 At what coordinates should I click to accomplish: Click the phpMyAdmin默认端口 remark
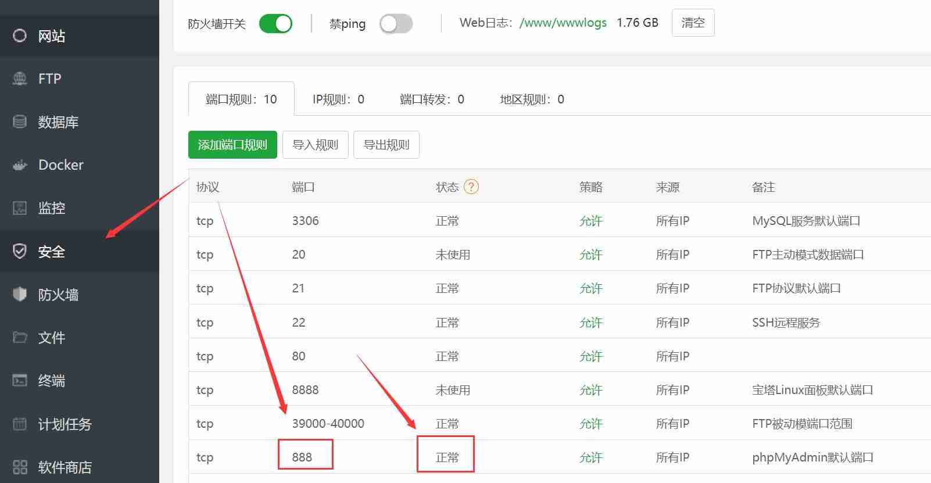coord(812,457)
